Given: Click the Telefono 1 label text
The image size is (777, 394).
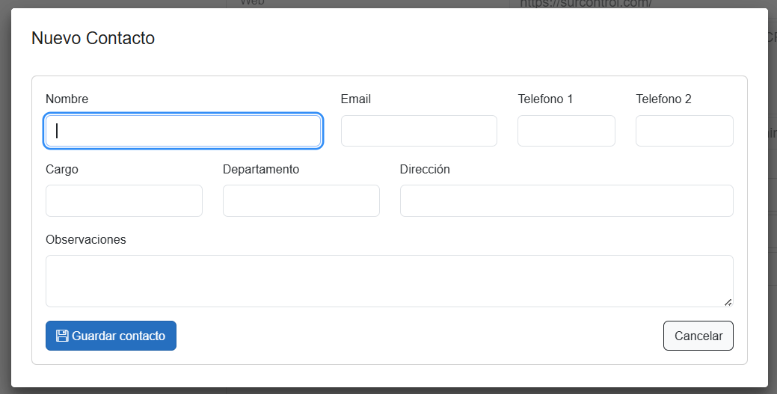Looking at the screenshot, I should click(x=545, y=99).
